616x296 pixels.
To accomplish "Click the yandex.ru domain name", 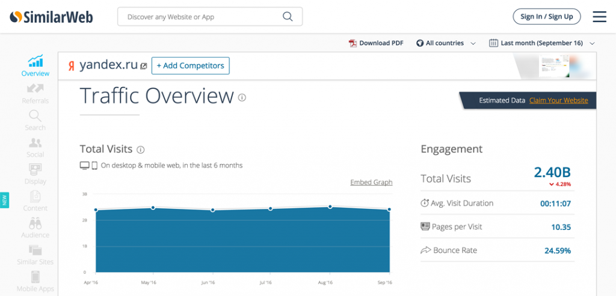I will click(108, 65).
